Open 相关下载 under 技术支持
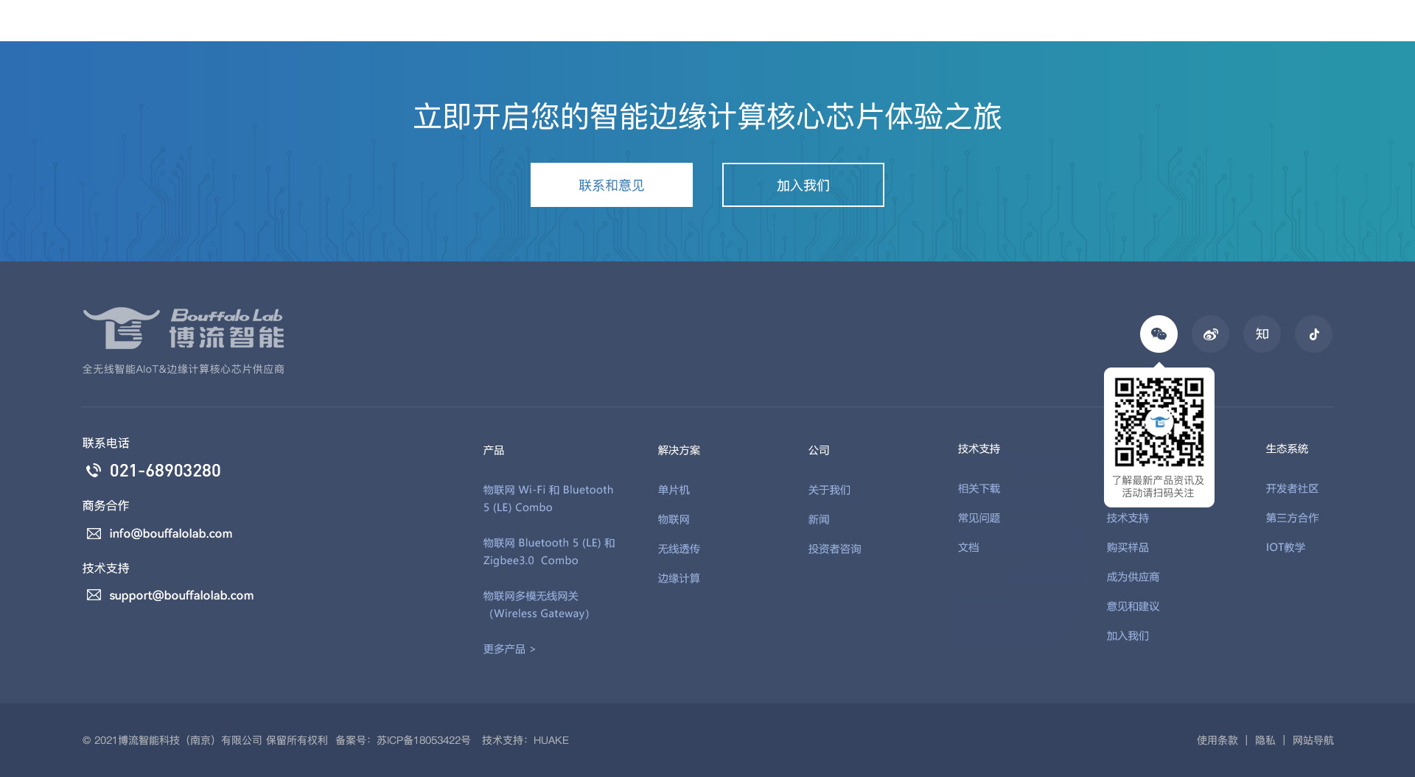1415x777 pixels. [x=979, y=488]
